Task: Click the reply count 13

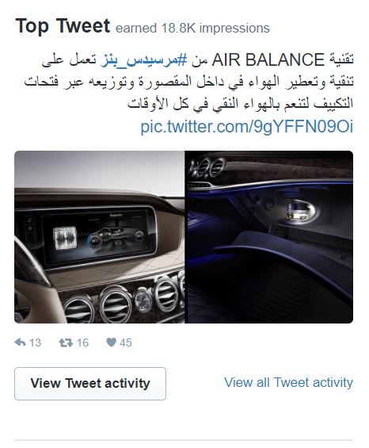Action: (35, 343)
